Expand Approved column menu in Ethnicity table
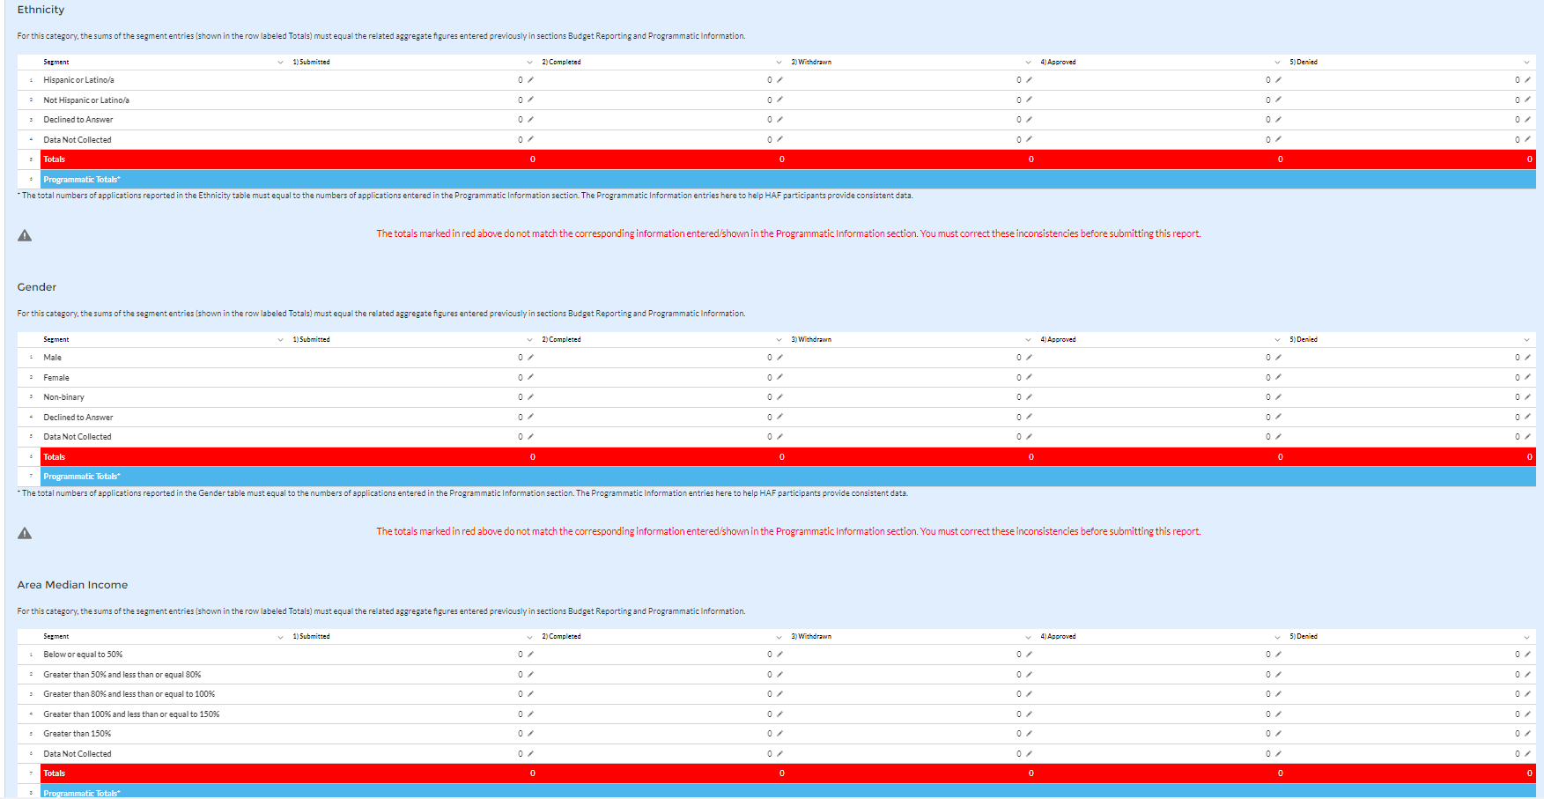This screenshot has width=1544, height=799. pos(1277,63)
